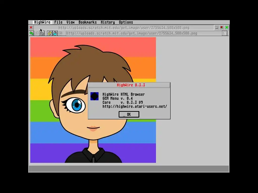Click the green X fuller button

227,28
